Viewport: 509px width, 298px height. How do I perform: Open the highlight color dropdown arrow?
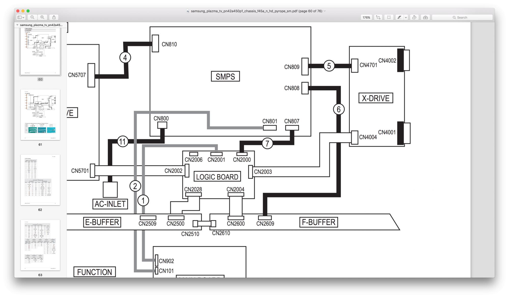click(406, 17)
